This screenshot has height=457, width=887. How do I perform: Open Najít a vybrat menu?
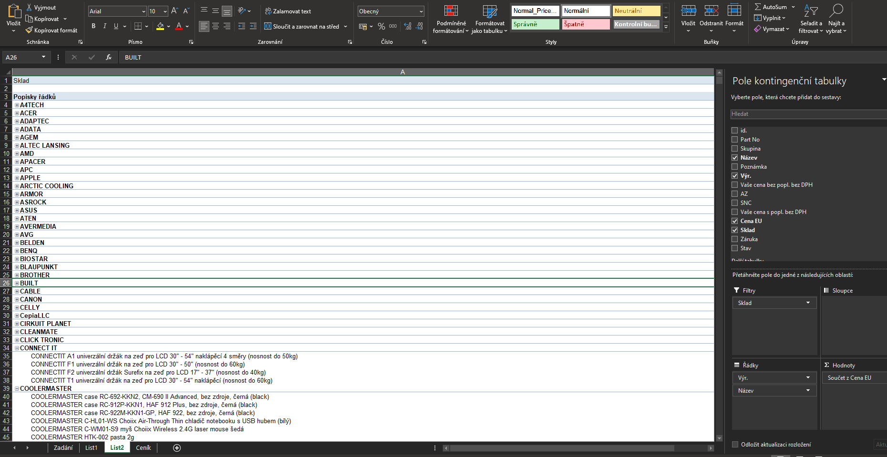pos(836,20)
